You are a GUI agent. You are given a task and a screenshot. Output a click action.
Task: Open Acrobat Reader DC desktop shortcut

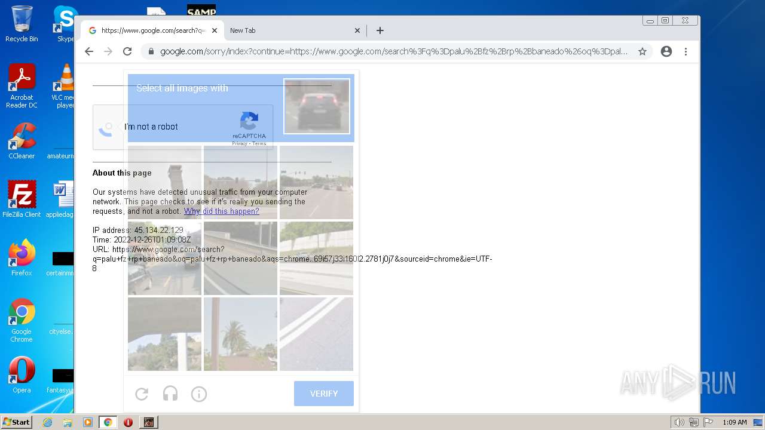(22, 86)
